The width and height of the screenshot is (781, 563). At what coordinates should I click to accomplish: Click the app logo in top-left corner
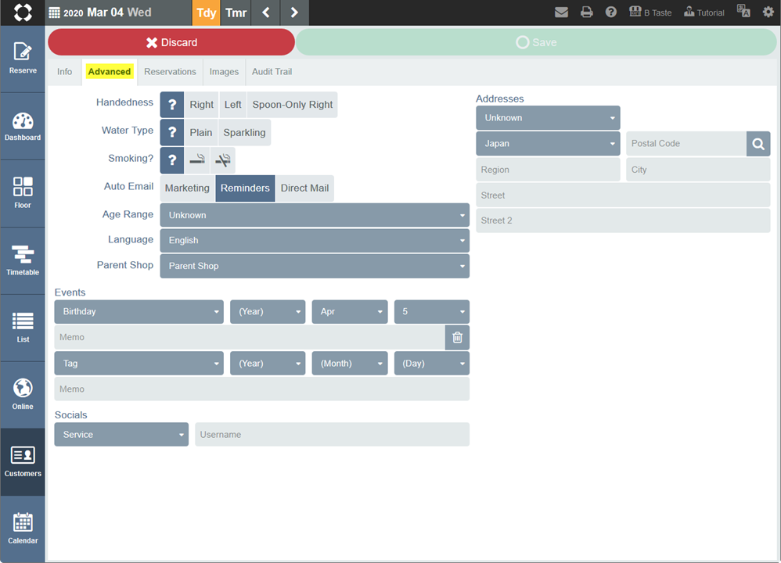[23, 13]
